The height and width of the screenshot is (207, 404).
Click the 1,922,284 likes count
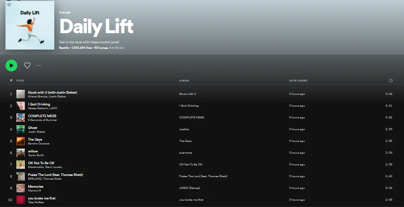coord(82,47)
